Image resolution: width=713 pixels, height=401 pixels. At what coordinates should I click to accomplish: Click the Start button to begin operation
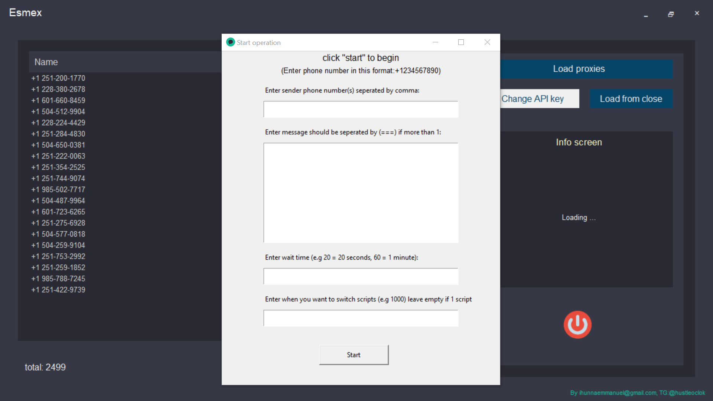click(353, 355)
